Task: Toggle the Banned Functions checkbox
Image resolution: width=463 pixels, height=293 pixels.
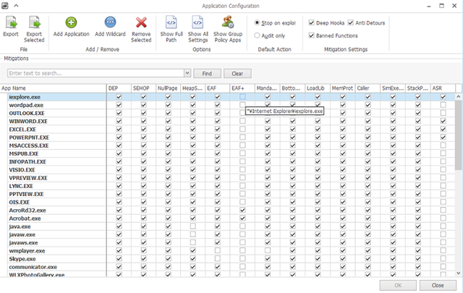Action: tap(312, 35)
